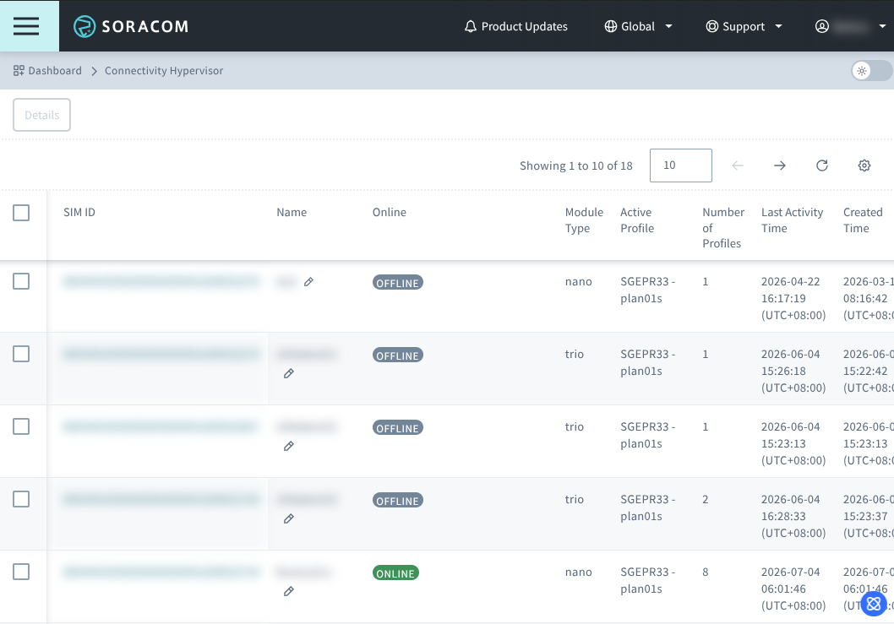This screenshot has height=624, width=894.
Task: Go to previous page arrow
Action: click(x=737, y=165)
